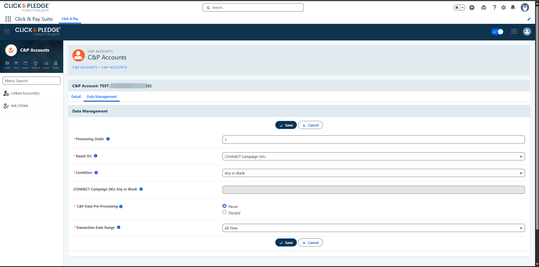Open the Based On dropdown
This screenshot has width=539, height=267.
click(x=374, y=156)
